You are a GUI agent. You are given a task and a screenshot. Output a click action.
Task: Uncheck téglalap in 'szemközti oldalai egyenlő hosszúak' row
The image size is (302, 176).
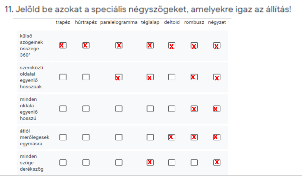pyautogui.click(x=150, y=77)
